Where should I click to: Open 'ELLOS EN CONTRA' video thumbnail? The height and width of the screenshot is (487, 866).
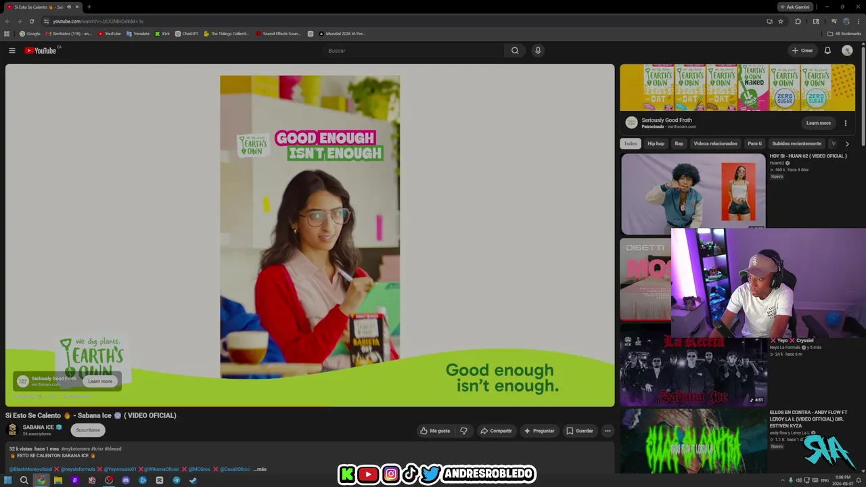point(693,441)
